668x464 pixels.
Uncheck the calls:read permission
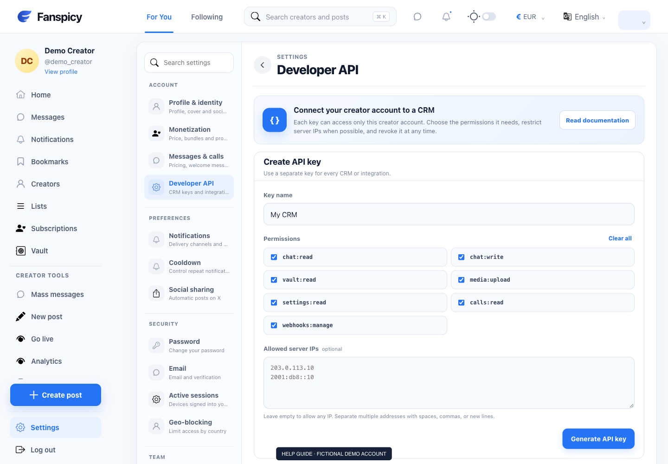[462, 303]
